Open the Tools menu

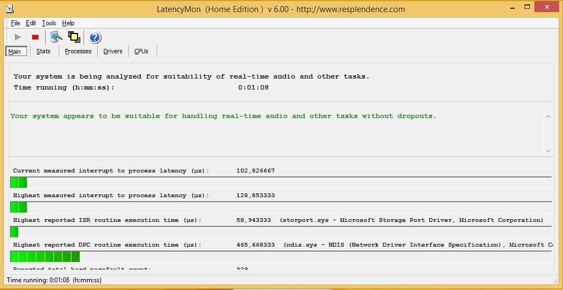click(x=49, y=23)
